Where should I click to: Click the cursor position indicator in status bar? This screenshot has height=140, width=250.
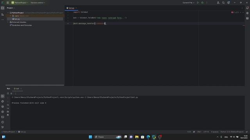[x=189, y=132]
